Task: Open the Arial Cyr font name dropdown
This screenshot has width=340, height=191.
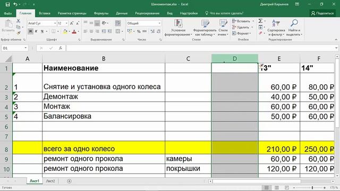Action: click(55, 23)
